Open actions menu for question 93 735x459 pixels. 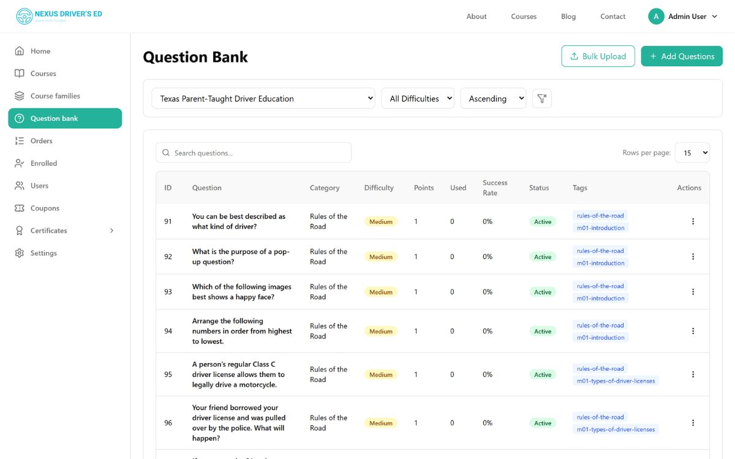click(693, 292)
